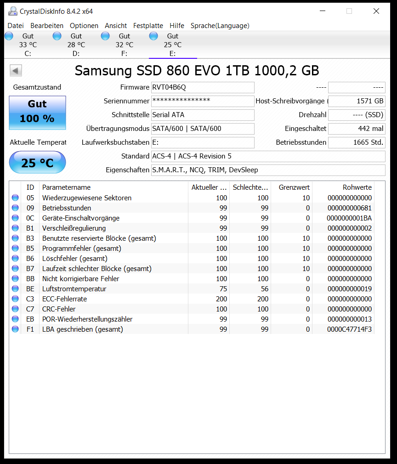Click the Rohwerte column header
Image resolution: width=397 pixels, height=464 pixels.
pos(343,187)
